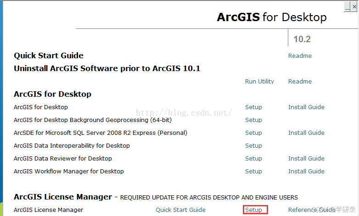This screenshot has height=216, width=359.
Task: Run Setup for Background Geoprocessing (64-bit)
Action: pos(253,120)
